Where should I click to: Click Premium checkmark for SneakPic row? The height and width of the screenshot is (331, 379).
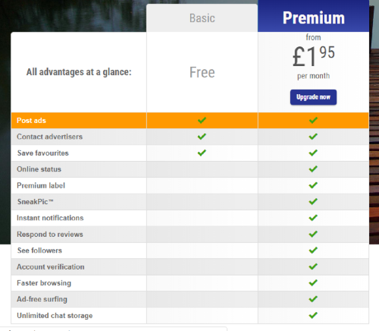coord(313,201)
